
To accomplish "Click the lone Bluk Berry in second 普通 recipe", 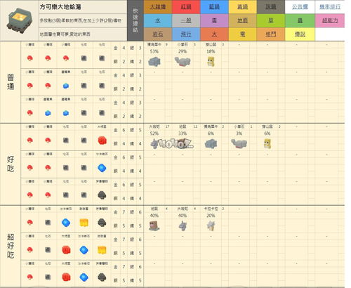I will [66, 86].
